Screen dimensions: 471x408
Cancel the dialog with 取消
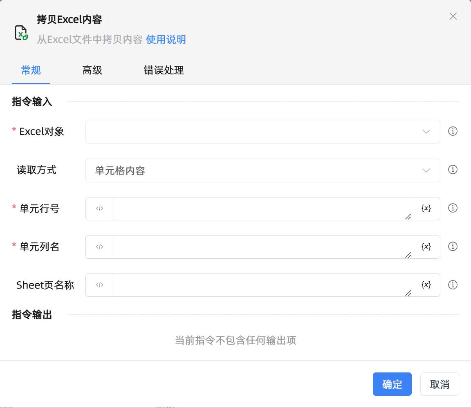[440, 384]
